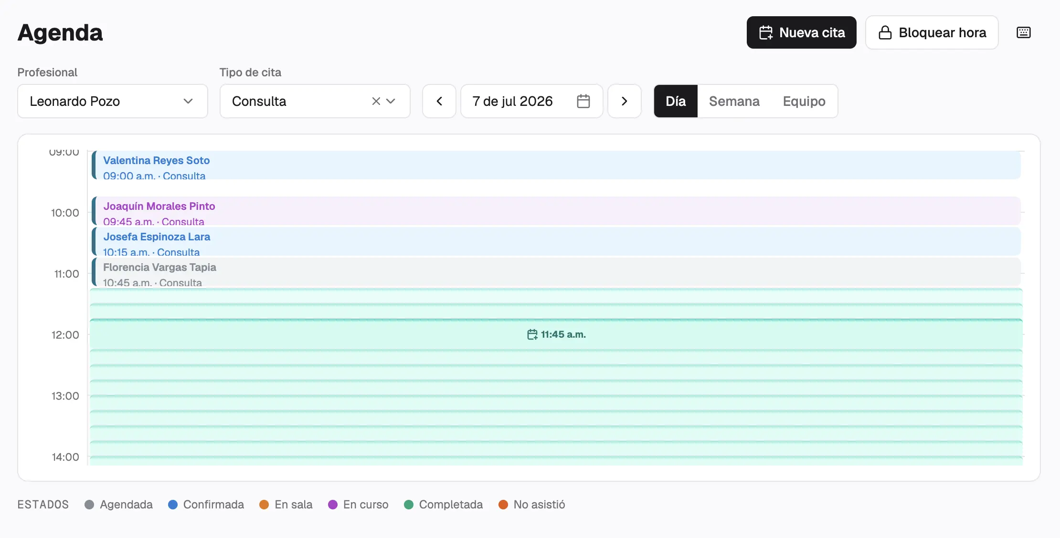This screenshot has height=538, width=1060.
Task: Click the 13:00 time label
Action: click(x=65, y=396)
